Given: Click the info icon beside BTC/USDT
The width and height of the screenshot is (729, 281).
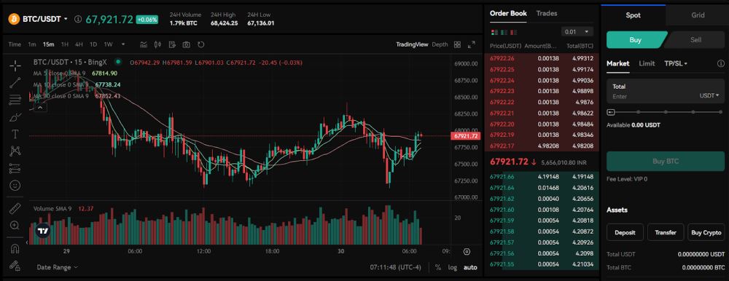Looking at the screenshot, I should pos(78,19).
